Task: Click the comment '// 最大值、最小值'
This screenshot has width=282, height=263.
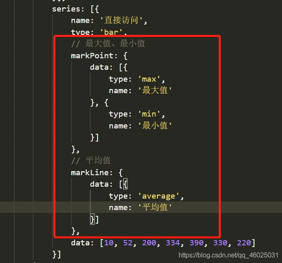Action: click(108, 43)
